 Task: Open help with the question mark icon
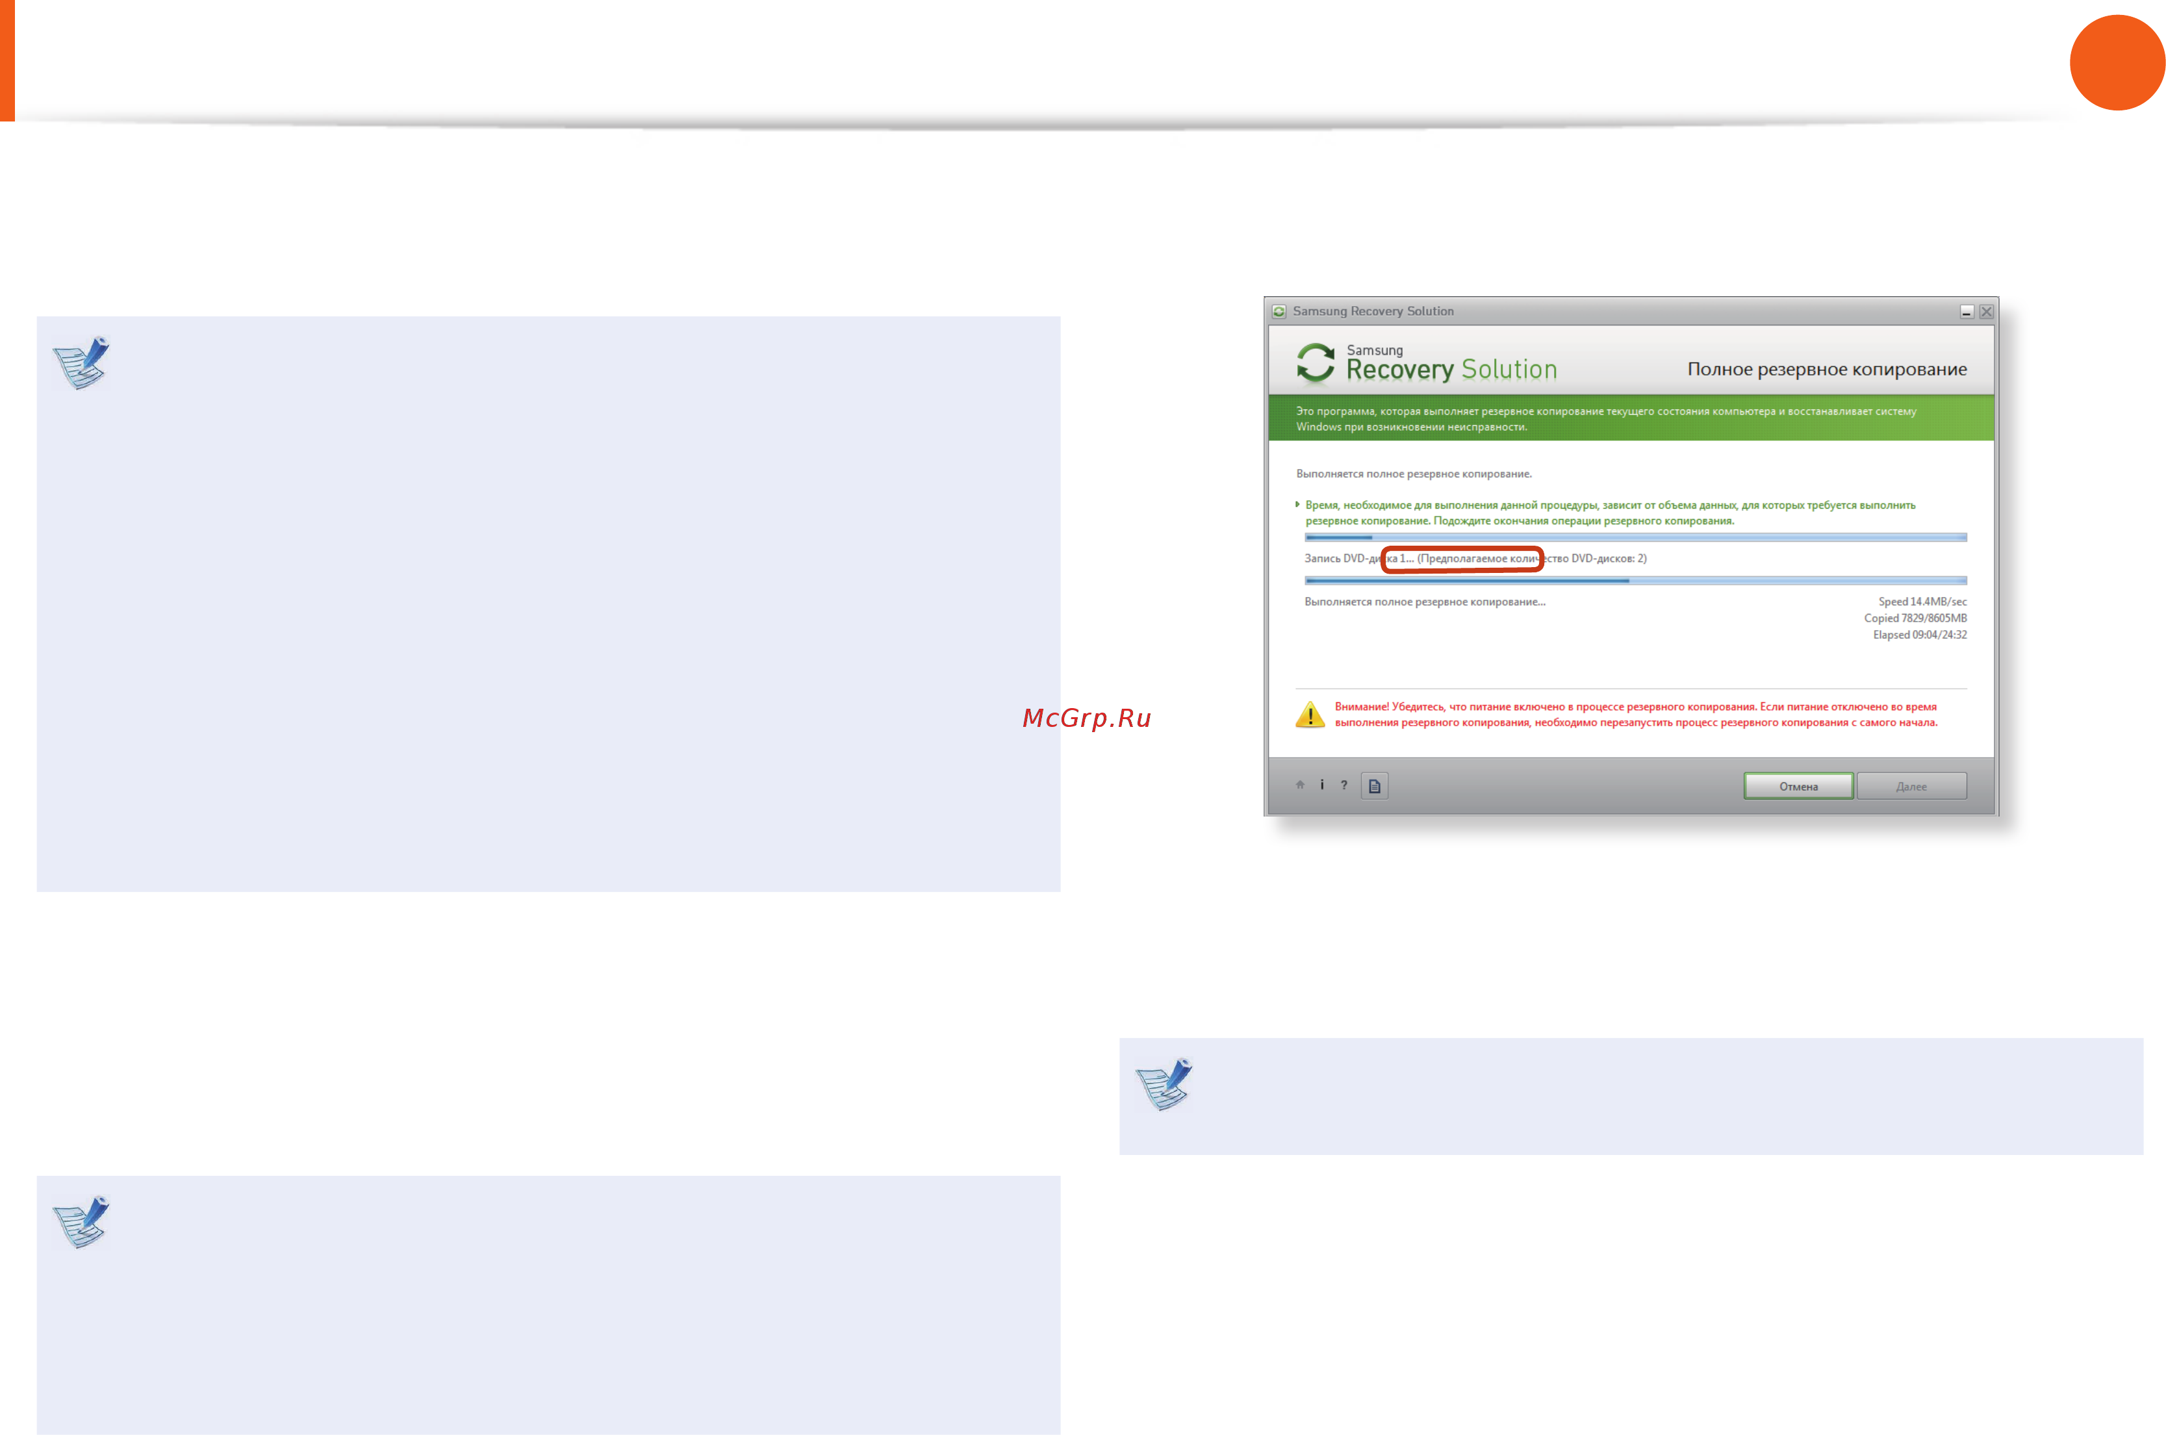tap(1344, 784)
